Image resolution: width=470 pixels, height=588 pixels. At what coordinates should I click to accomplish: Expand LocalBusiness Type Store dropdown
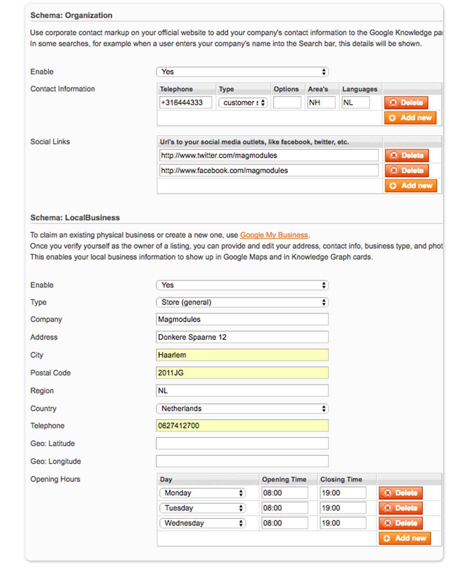[242, 302]
